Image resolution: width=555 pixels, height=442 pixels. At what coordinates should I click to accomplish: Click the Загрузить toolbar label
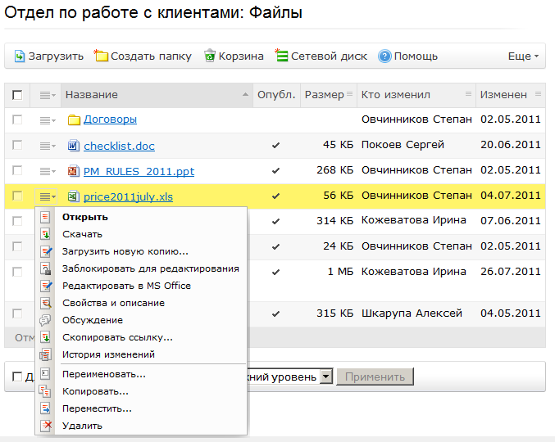pyautogui.click(x=56, y=56)
